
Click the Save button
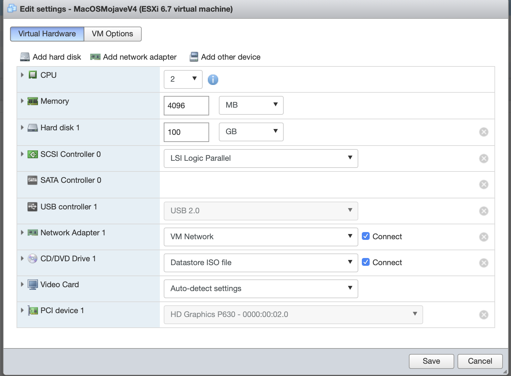(432, 361)
